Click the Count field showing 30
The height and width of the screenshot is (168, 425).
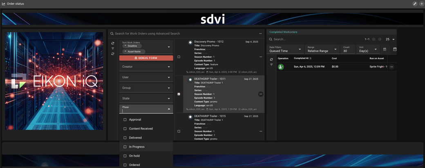(348, 49)
